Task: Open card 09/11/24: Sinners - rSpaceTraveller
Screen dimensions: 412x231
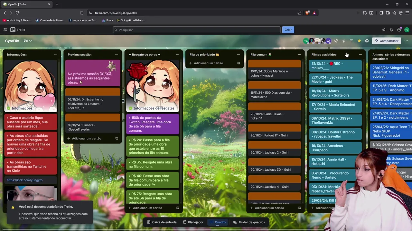Action: 93,123
